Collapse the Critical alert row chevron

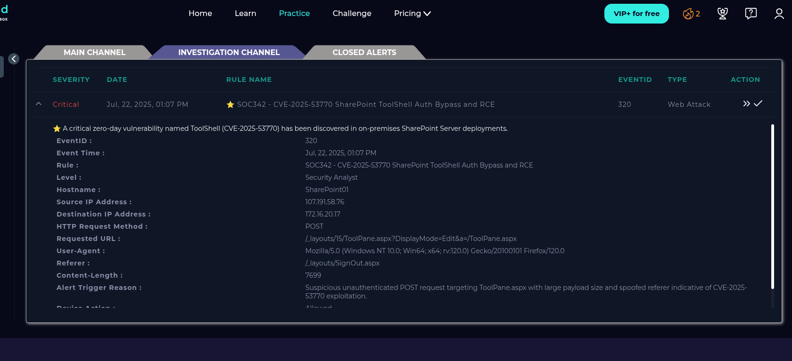39,104
